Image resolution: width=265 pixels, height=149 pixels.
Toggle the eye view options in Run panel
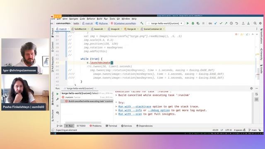[x=58, y=113]
